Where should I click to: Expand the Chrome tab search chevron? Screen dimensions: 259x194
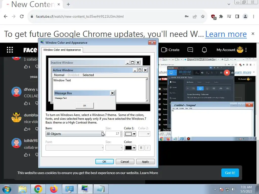pos(229,4)
